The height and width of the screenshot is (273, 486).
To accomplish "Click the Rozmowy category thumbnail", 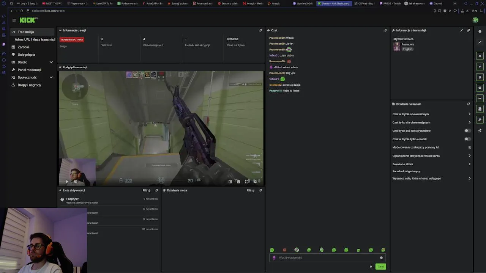I will point(397,46).
